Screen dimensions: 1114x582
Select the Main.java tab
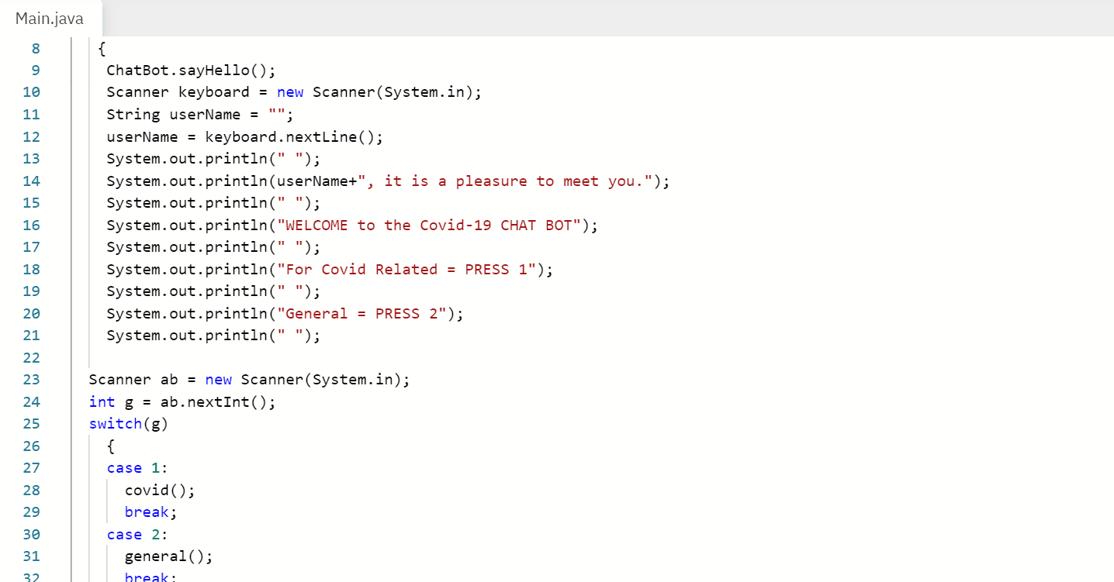point(50,19)
